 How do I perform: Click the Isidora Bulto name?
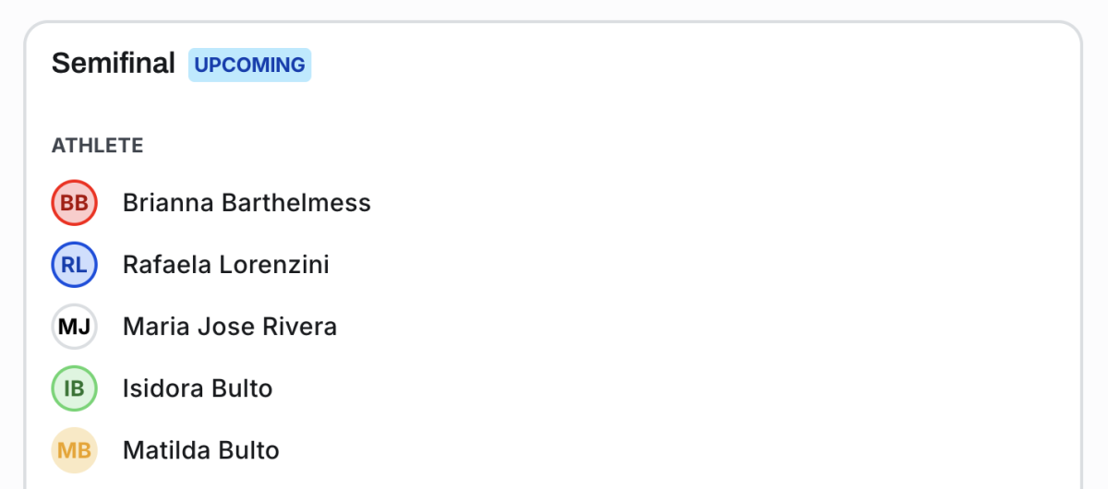[x=198, y=388]
